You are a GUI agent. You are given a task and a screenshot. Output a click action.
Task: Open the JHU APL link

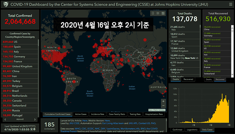click(x=133, y=123)
